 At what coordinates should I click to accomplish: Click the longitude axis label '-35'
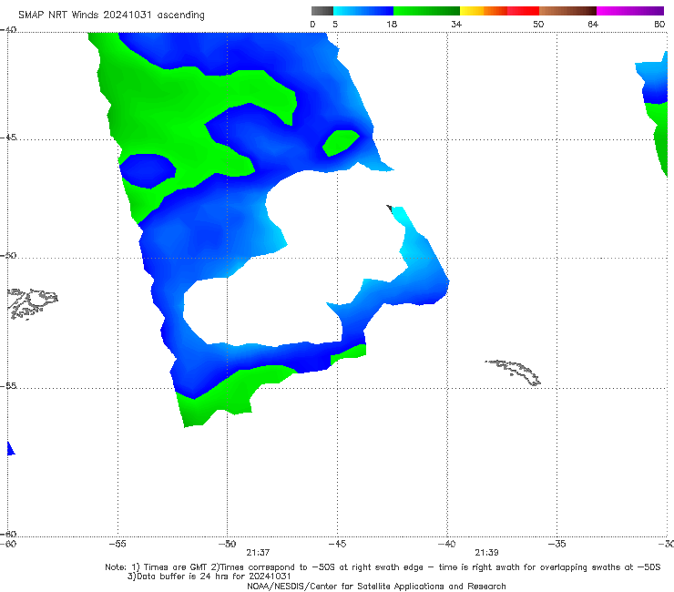(557, 544)
